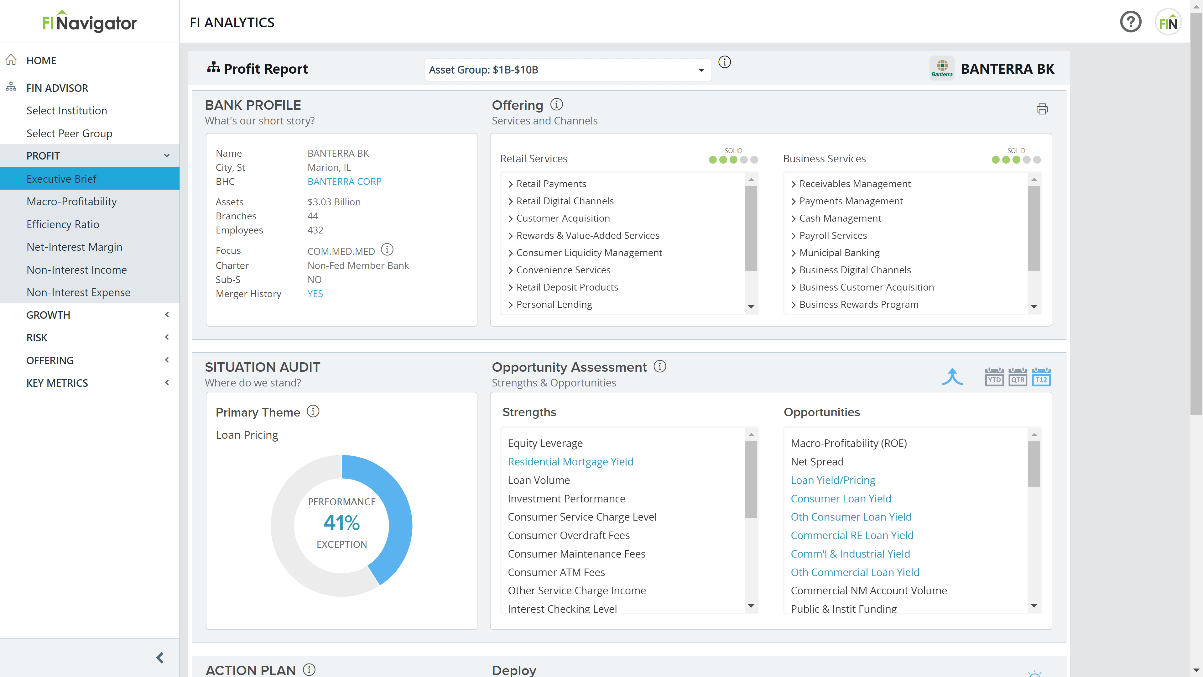Open info icon beside Focus COM.MED.MED
Screen dimensions: 1203x677
pyautogui.click(x=387, y=249)
